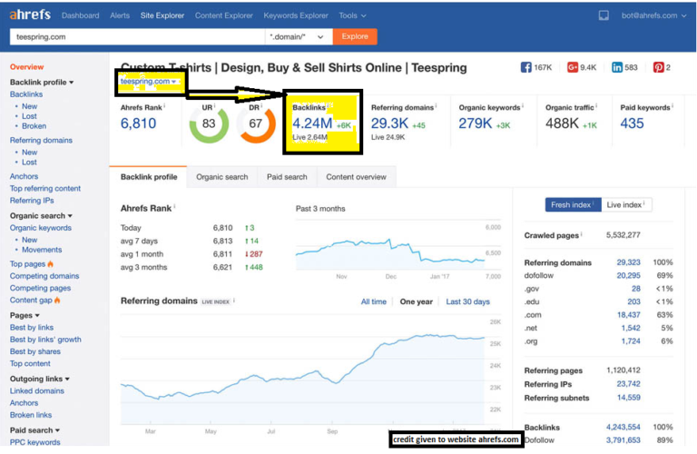The image size is (697, 454).
Task: Collapse the Paid search sidebar section
Action: [x=34, y=430]
